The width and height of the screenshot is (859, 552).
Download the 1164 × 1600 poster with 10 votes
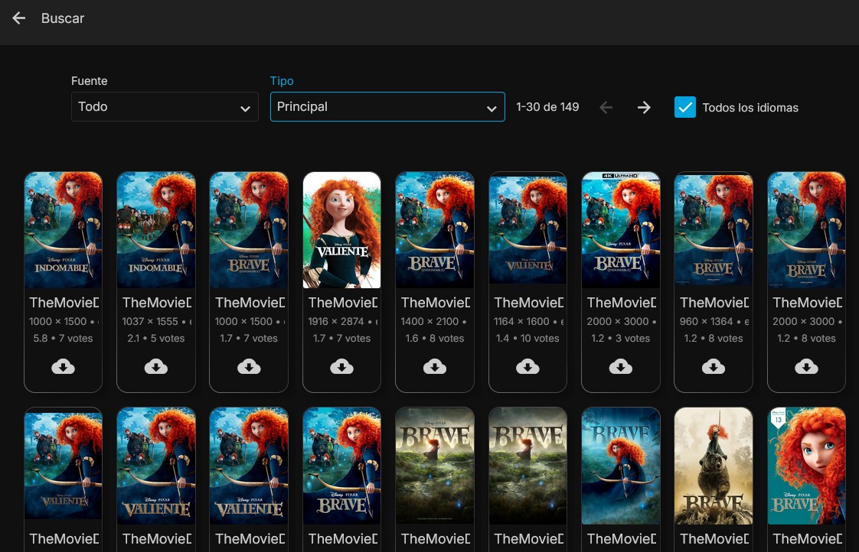pyautogui.click(x=527, y=368)
